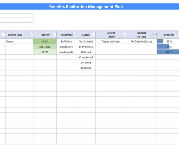This screenshot has height=149, width=179.
Task: Click the Benefits Realization Management Plan title
Action: point(86,7)
